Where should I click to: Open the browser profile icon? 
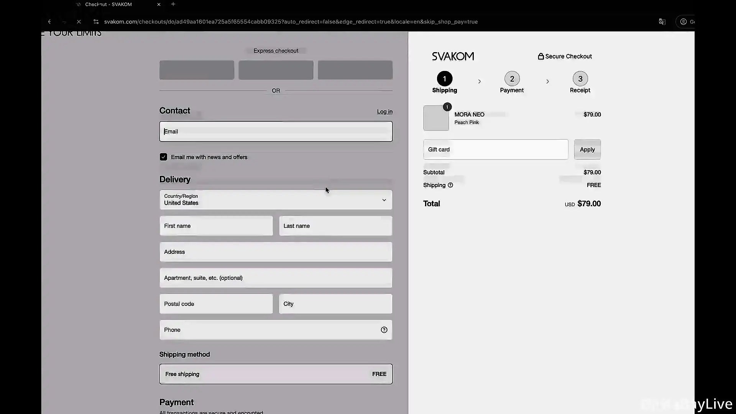tap(683, 22)
